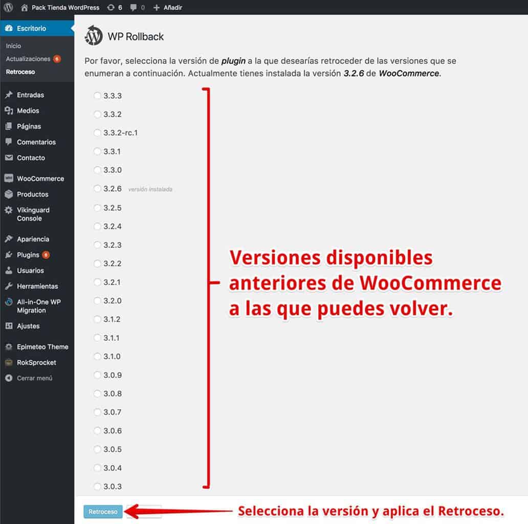
Task: Select version 3.1.2 radio button
Action: pos(97,319)
